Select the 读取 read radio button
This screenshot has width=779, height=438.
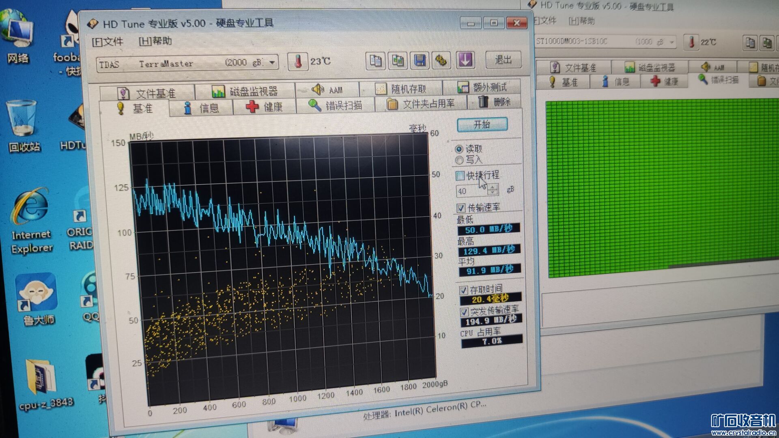(459, 149)
